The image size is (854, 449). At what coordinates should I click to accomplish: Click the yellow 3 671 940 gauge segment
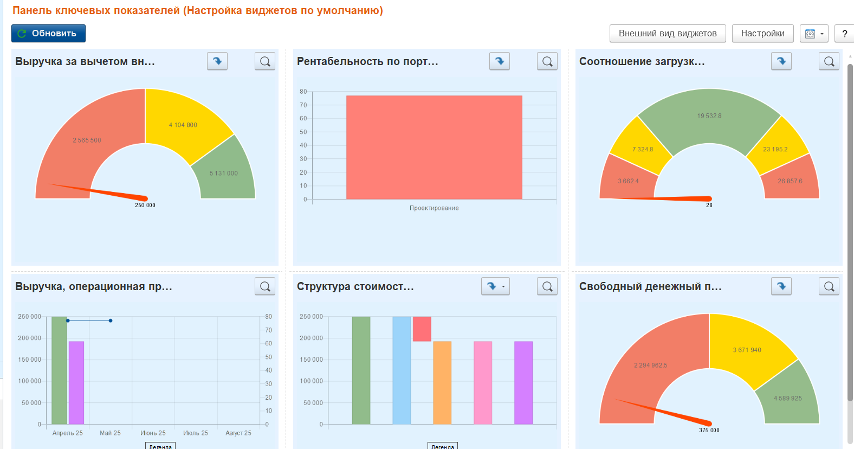pos(747,350)
